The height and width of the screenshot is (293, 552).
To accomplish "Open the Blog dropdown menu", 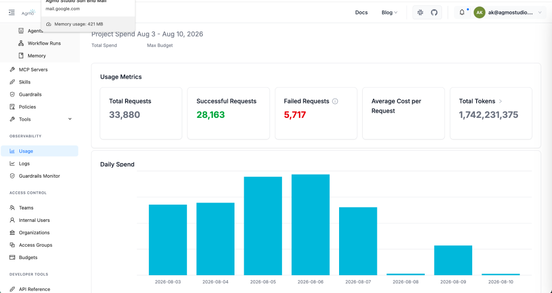I will pos(389,12).
